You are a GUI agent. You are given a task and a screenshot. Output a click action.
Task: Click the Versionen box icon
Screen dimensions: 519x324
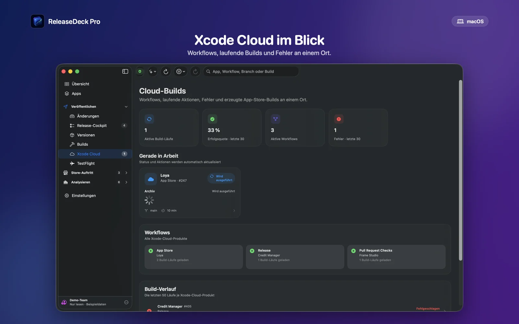72,135
